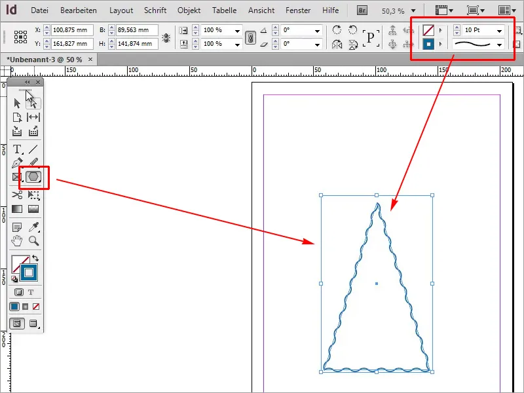The height and width of the screenshot is (393, 524).
Task: Choose the Pen tool
Action: (18, 162)
